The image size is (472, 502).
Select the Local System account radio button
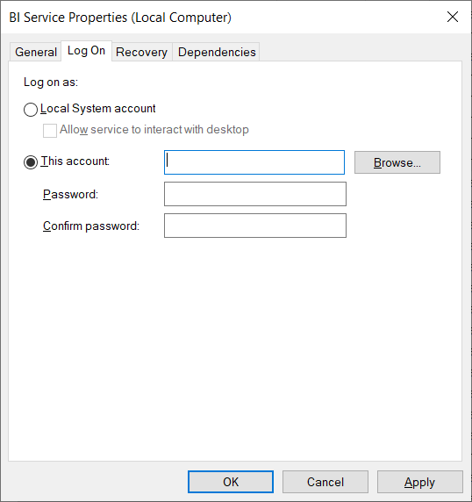(x=31, y=110)
